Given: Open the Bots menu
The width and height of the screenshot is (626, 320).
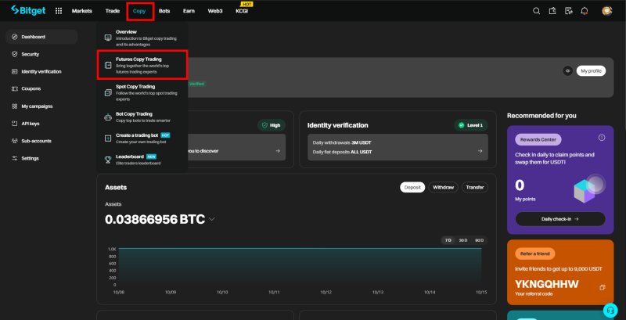Looking at the screenshot, I should pos(164,11).
